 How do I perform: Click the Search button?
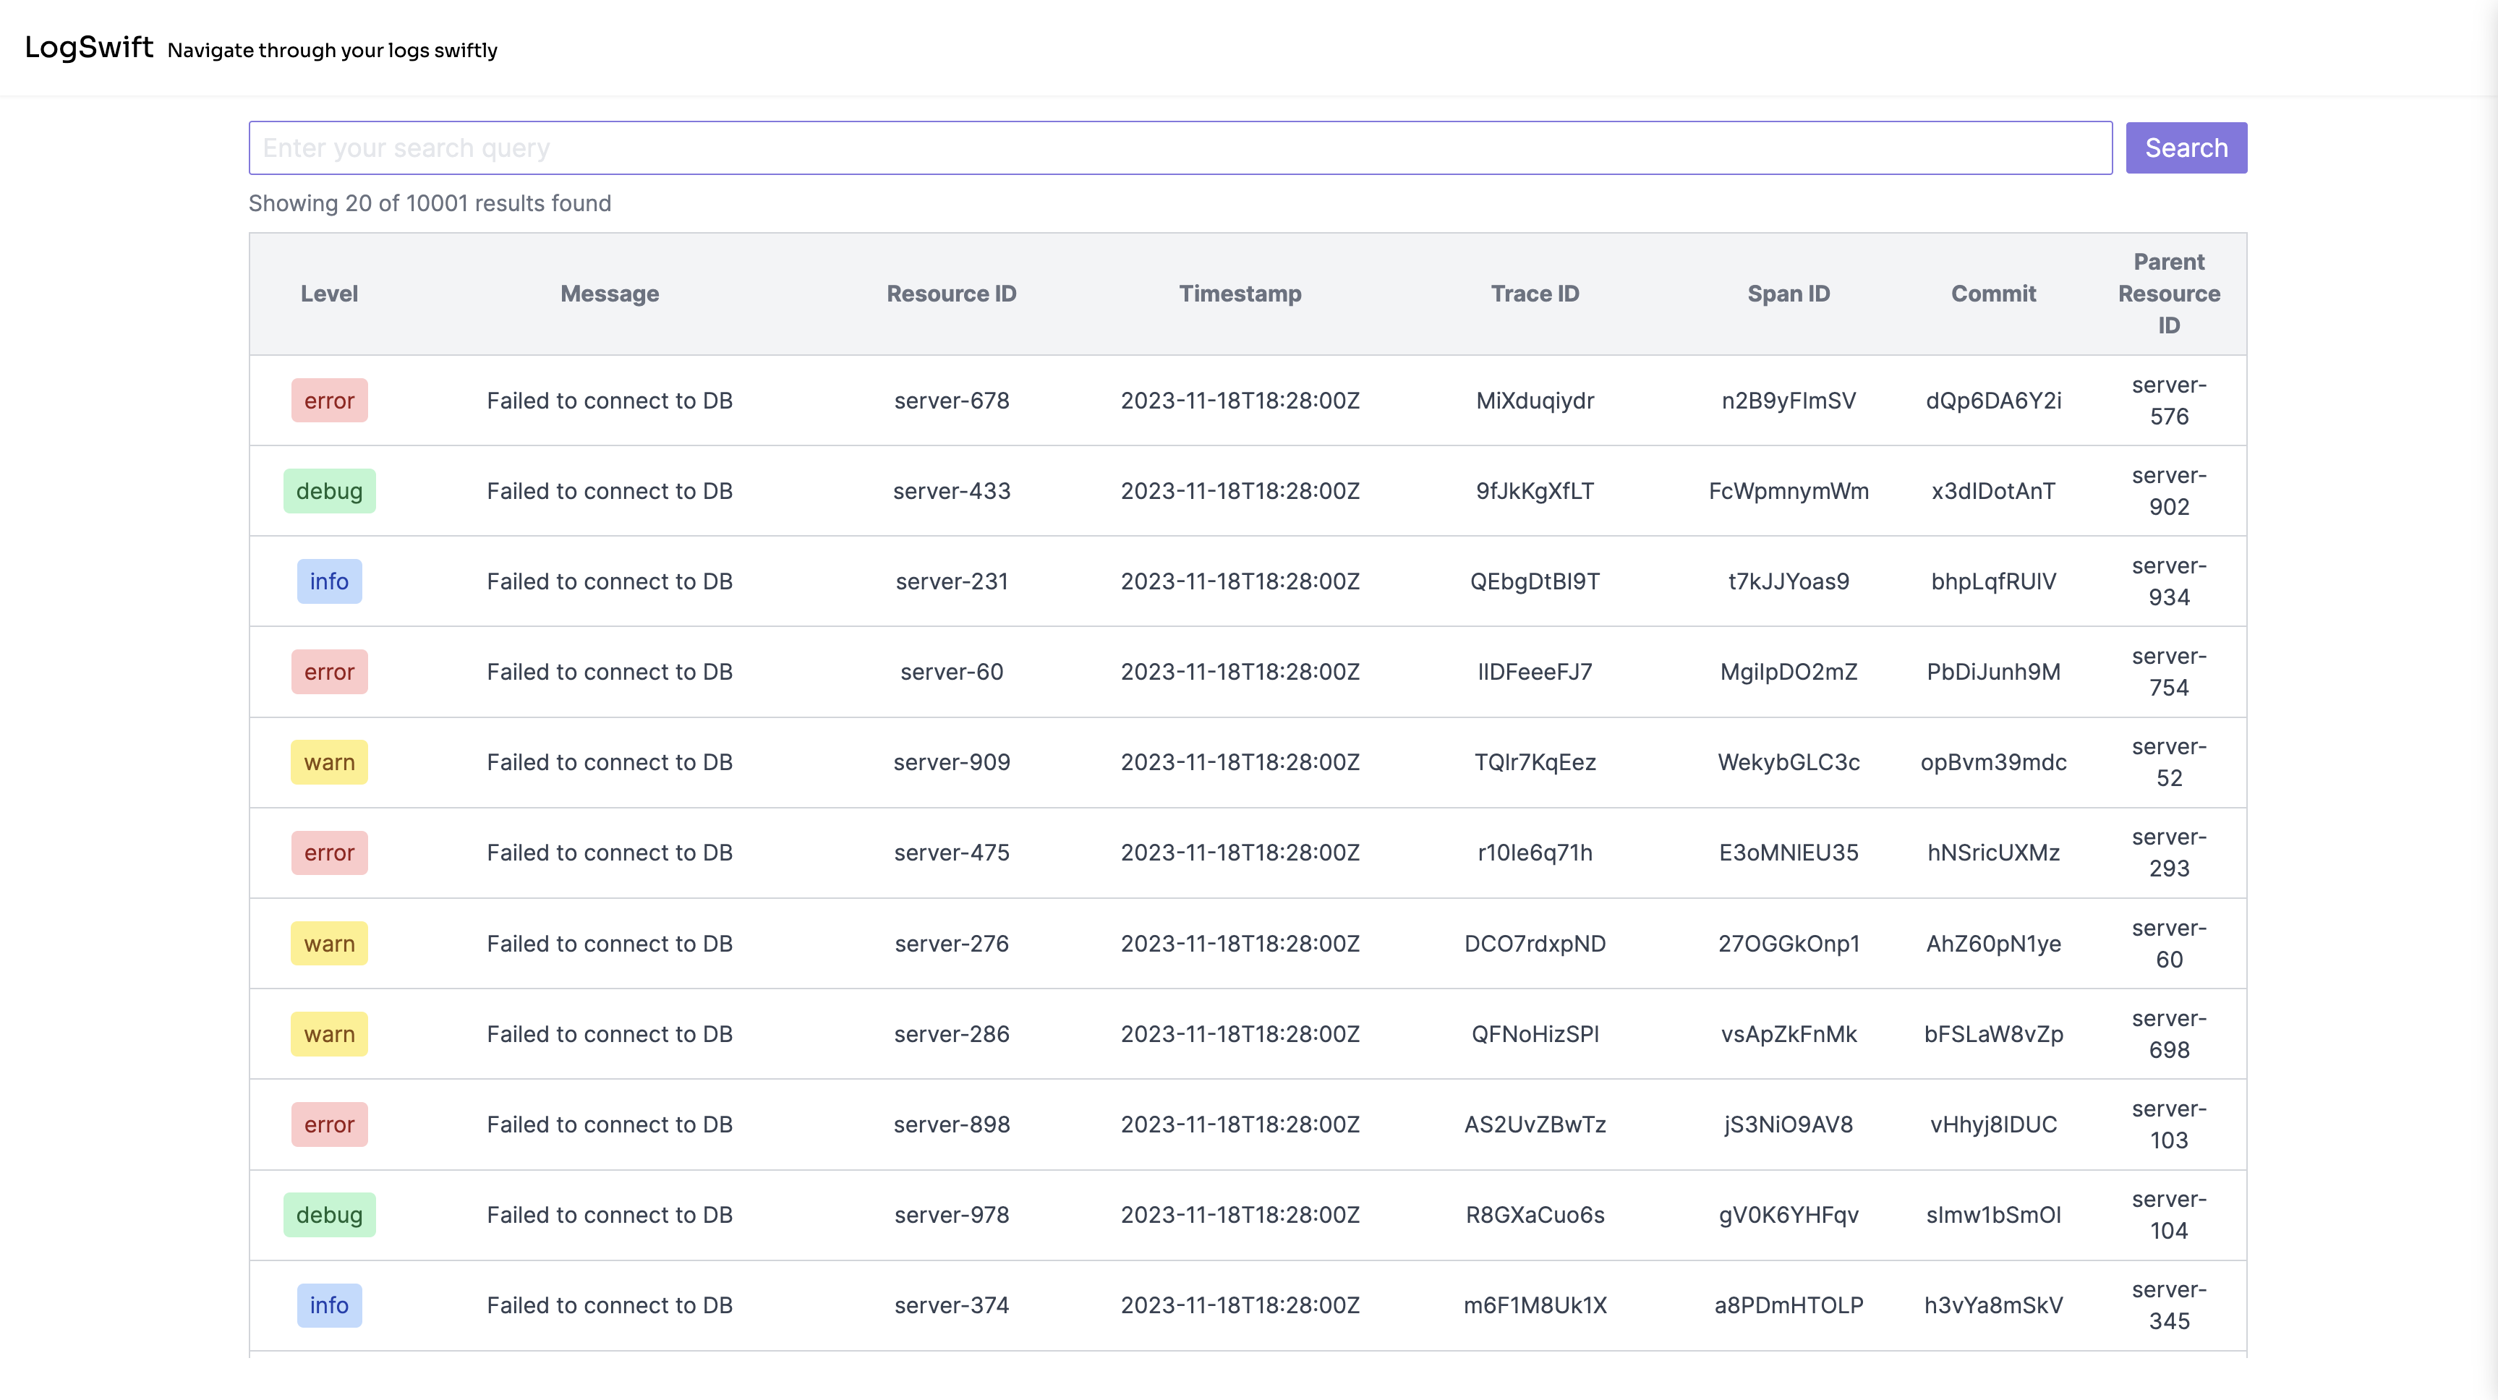(x=2186, y=148)
